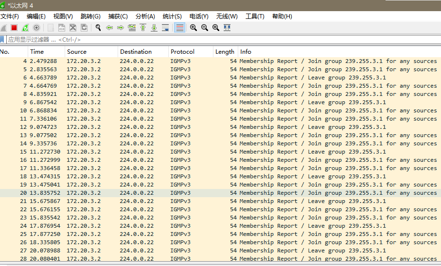Select packet 27 at time 20.078988
441x266 pixels.
pos(221,250)
